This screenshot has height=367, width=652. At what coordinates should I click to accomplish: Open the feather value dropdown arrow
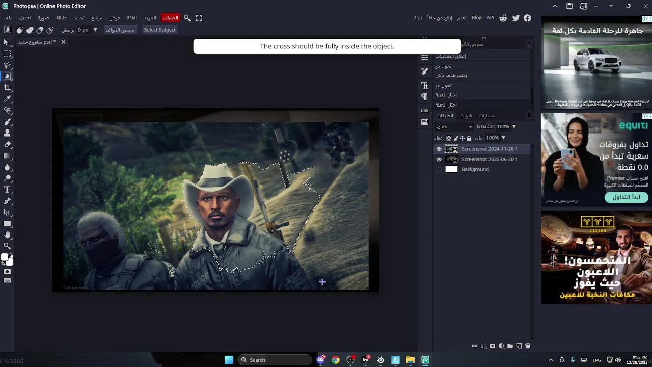(x=95, y=30)
